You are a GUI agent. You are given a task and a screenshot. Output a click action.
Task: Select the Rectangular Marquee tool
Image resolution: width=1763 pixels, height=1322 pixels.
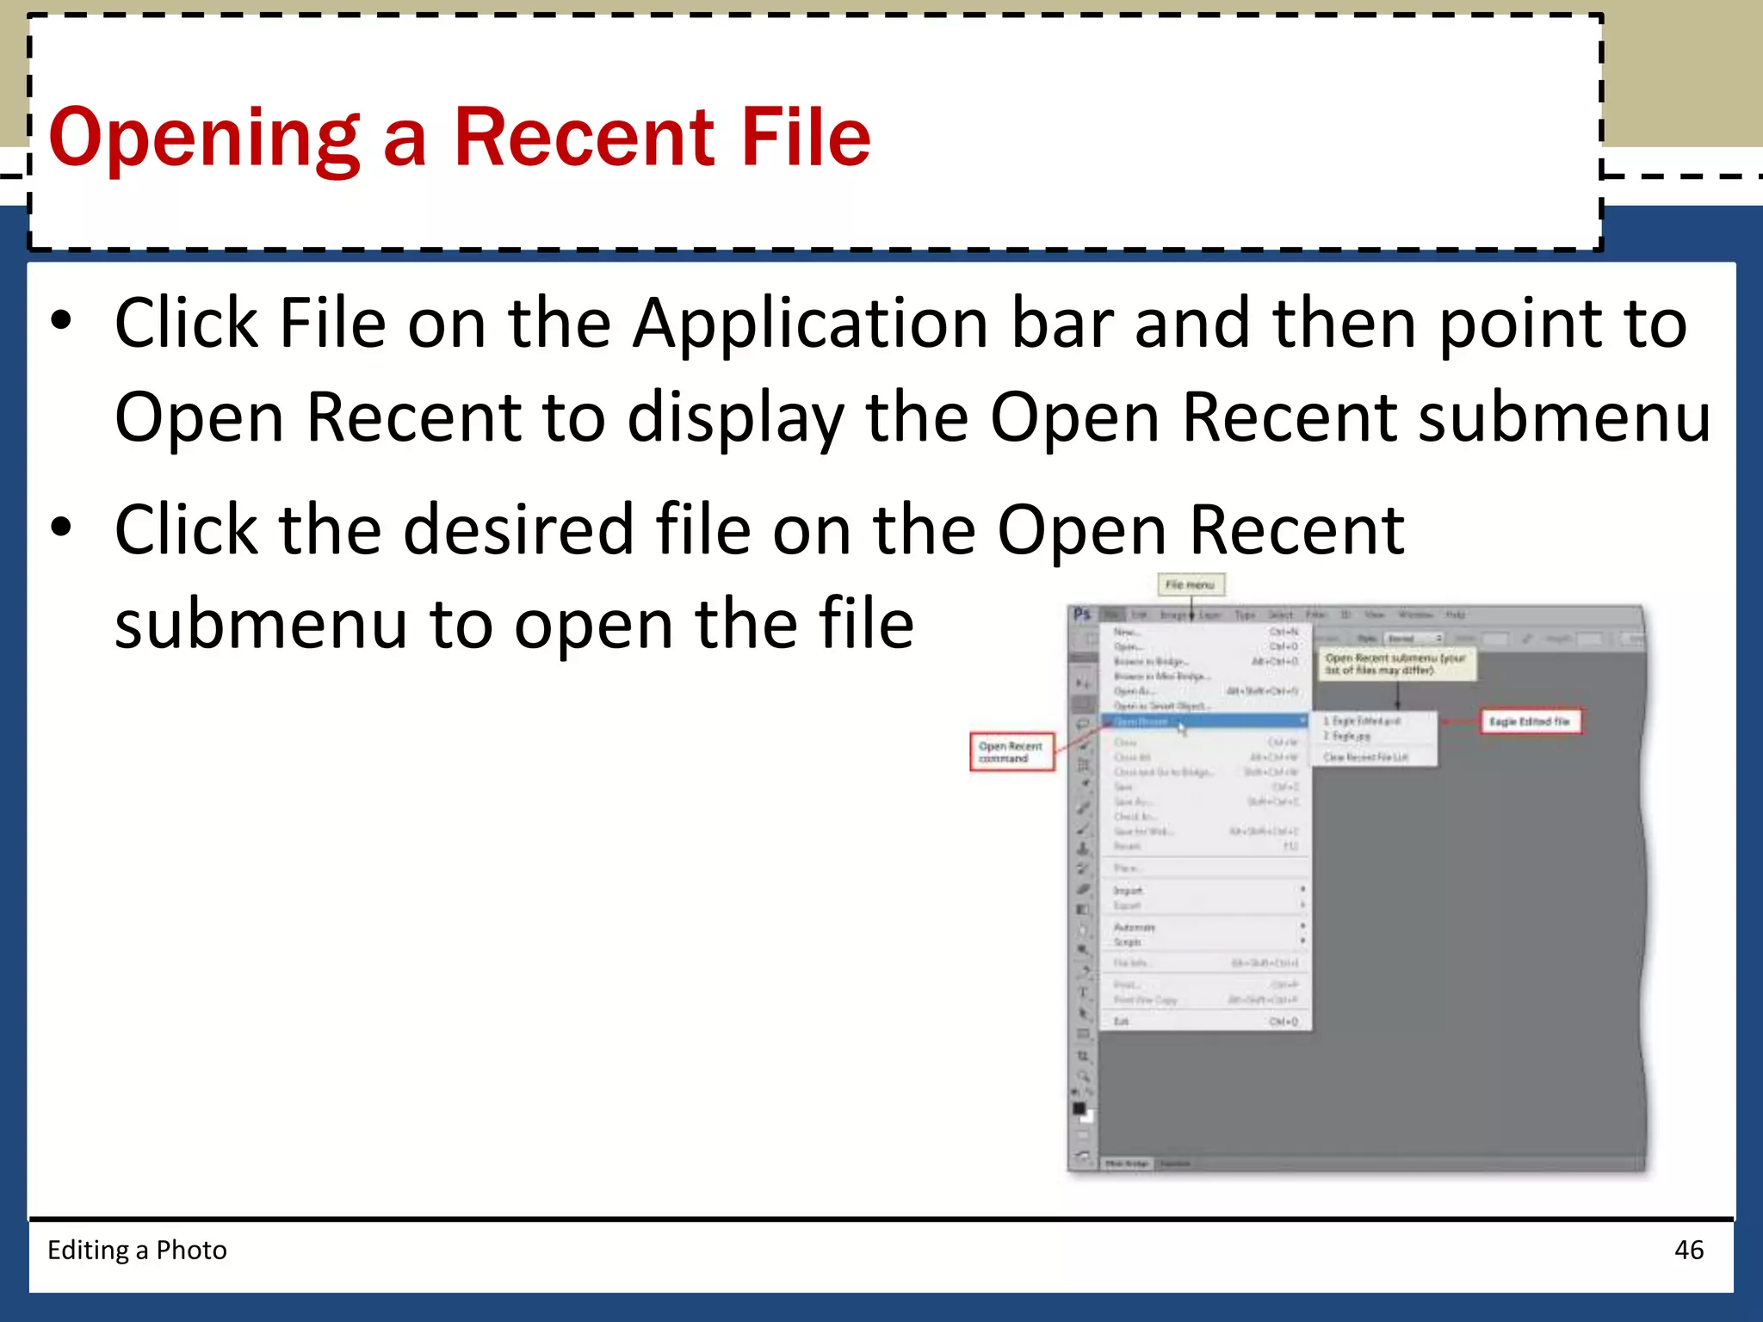[x=1082, y=704]
